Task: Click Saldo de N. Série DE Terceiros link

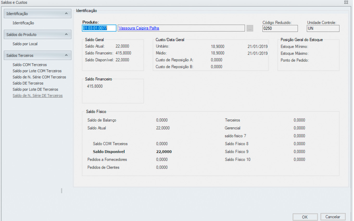Action: tap(37, 96)
